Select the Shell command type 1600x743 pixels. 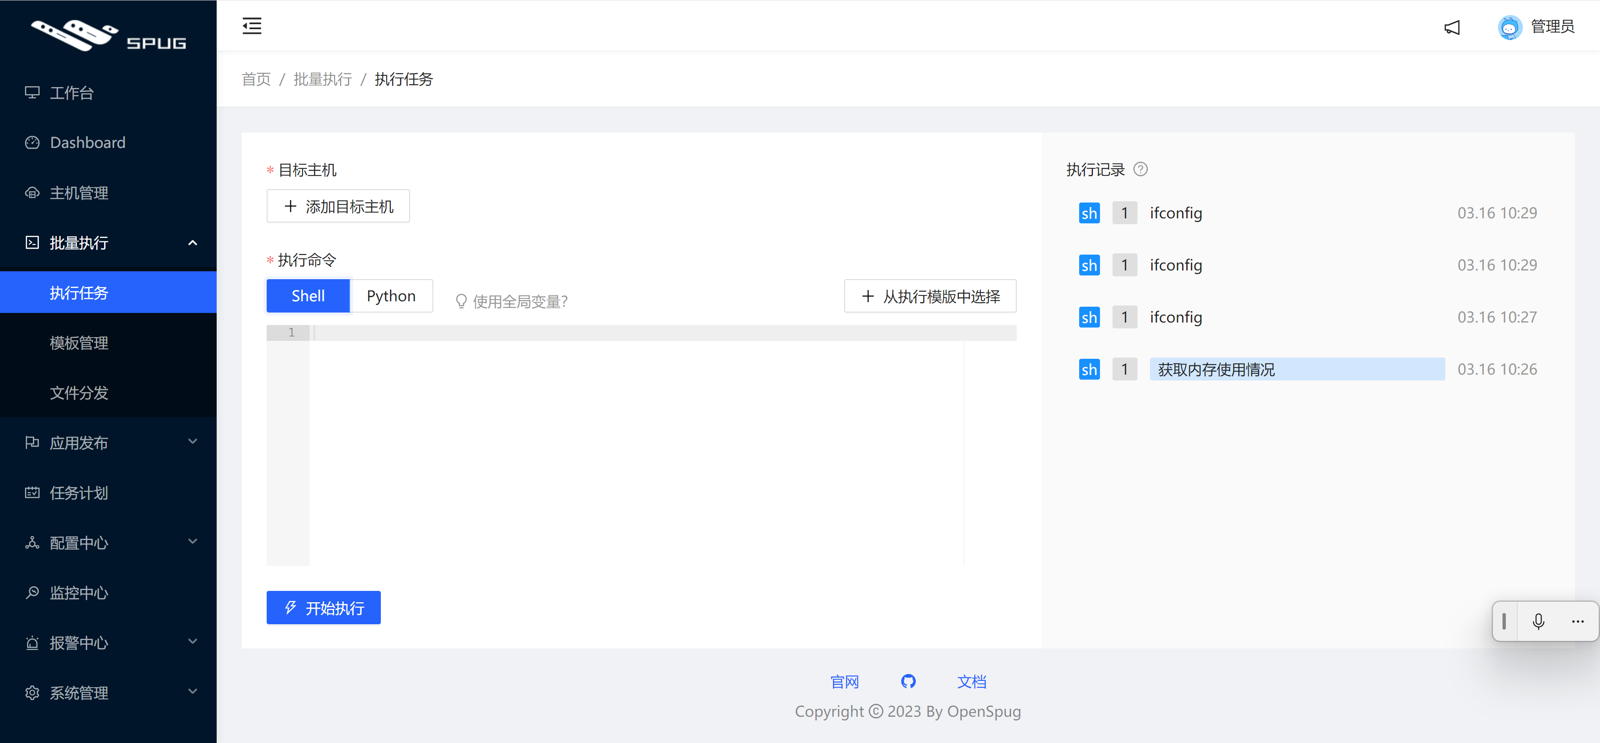308,296
